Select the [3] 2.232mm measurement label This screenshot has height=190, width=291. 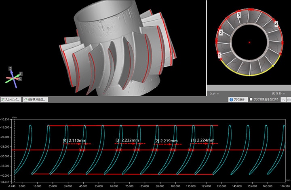pos(127,140)
